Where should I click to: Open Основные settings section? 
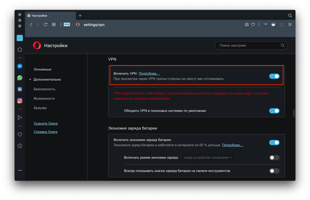point(43,69)
